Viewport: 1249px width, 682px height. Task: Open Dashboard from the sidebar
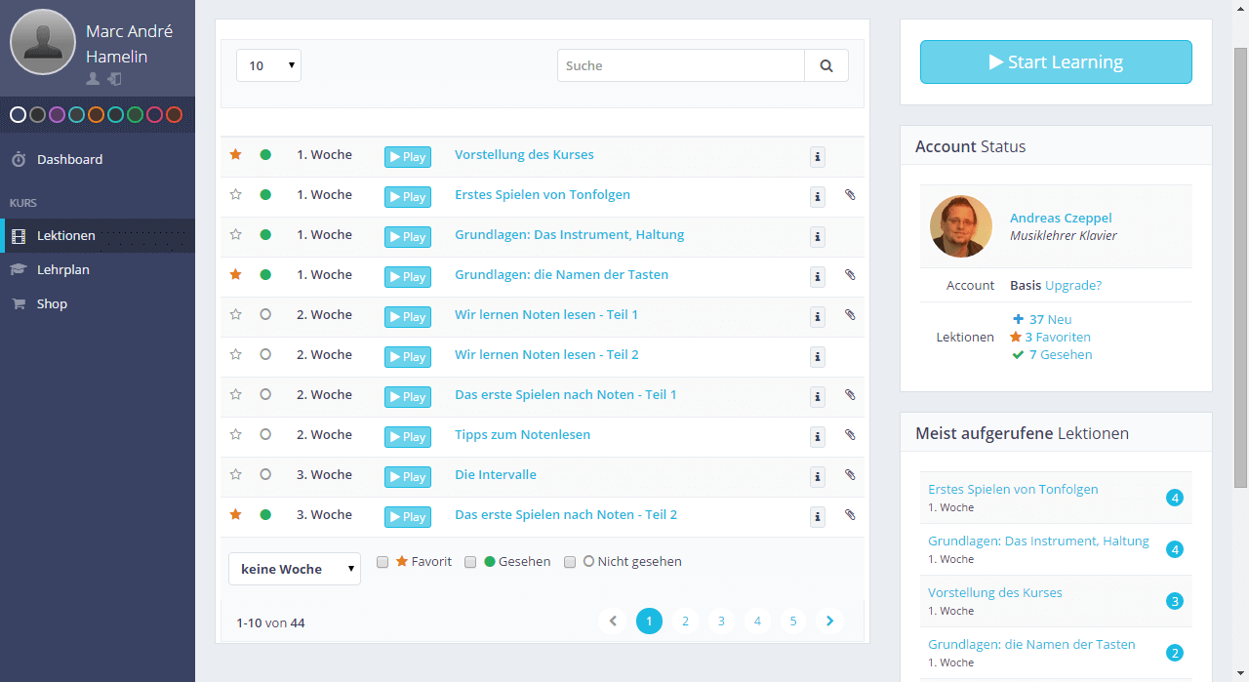point(69,159)
